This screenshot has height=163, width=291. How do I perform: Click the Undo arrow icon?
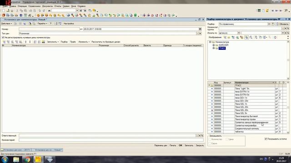pyautogui.click(x=40, y=10)
